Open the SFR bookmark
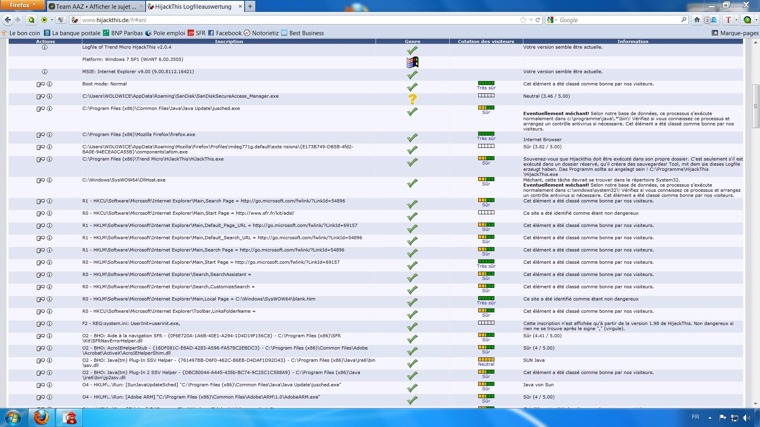 (x=197, y=33)
